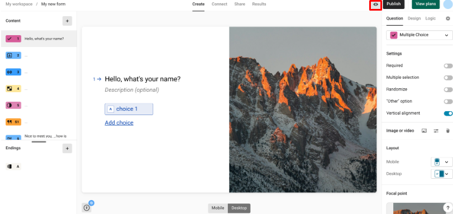Click the divider handle between Content and Endings

click(x=39, y=142)
